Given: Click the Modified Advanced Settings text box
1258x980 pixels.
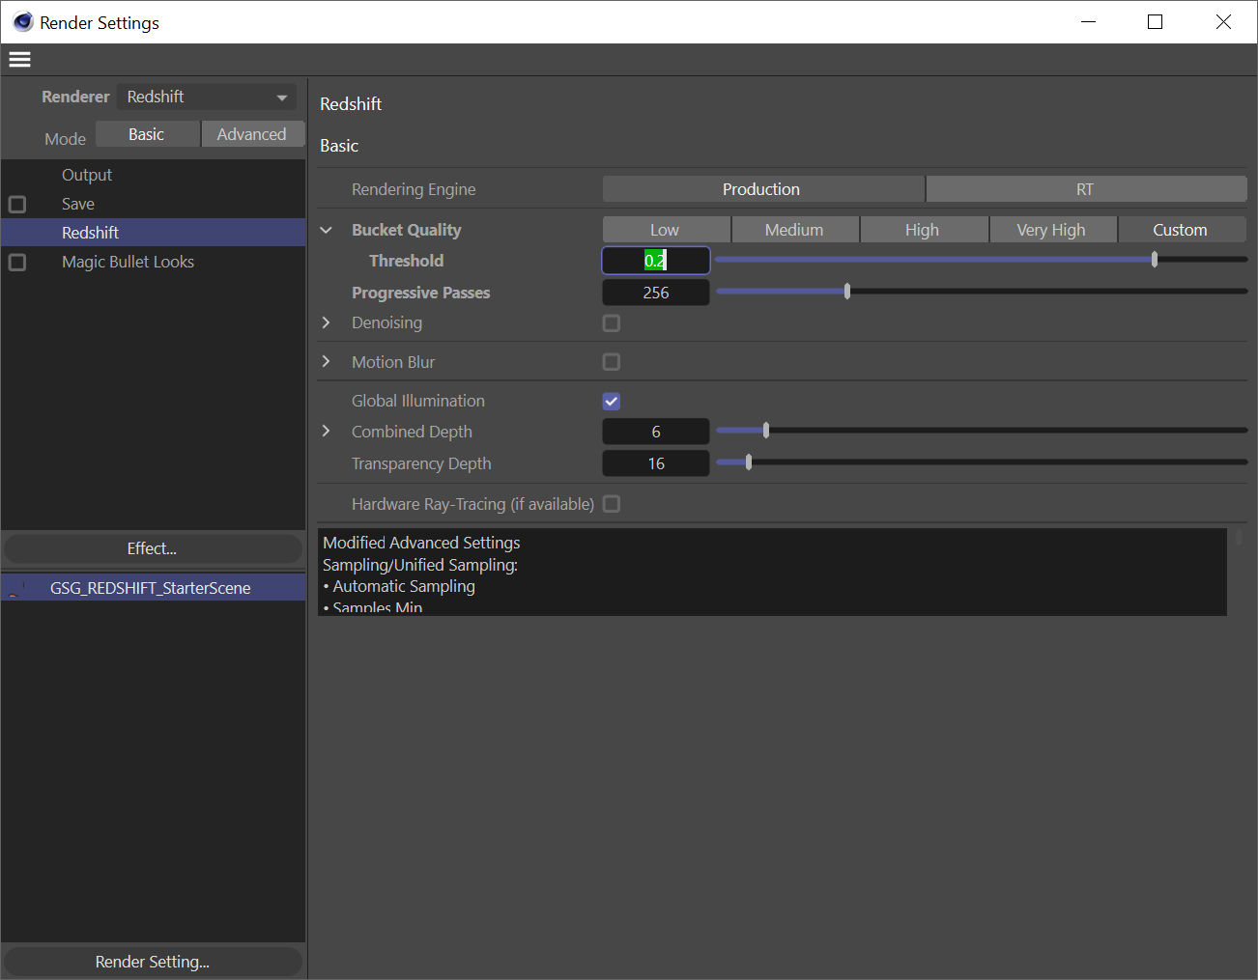Looking at the screenshot, I should 772,572.
